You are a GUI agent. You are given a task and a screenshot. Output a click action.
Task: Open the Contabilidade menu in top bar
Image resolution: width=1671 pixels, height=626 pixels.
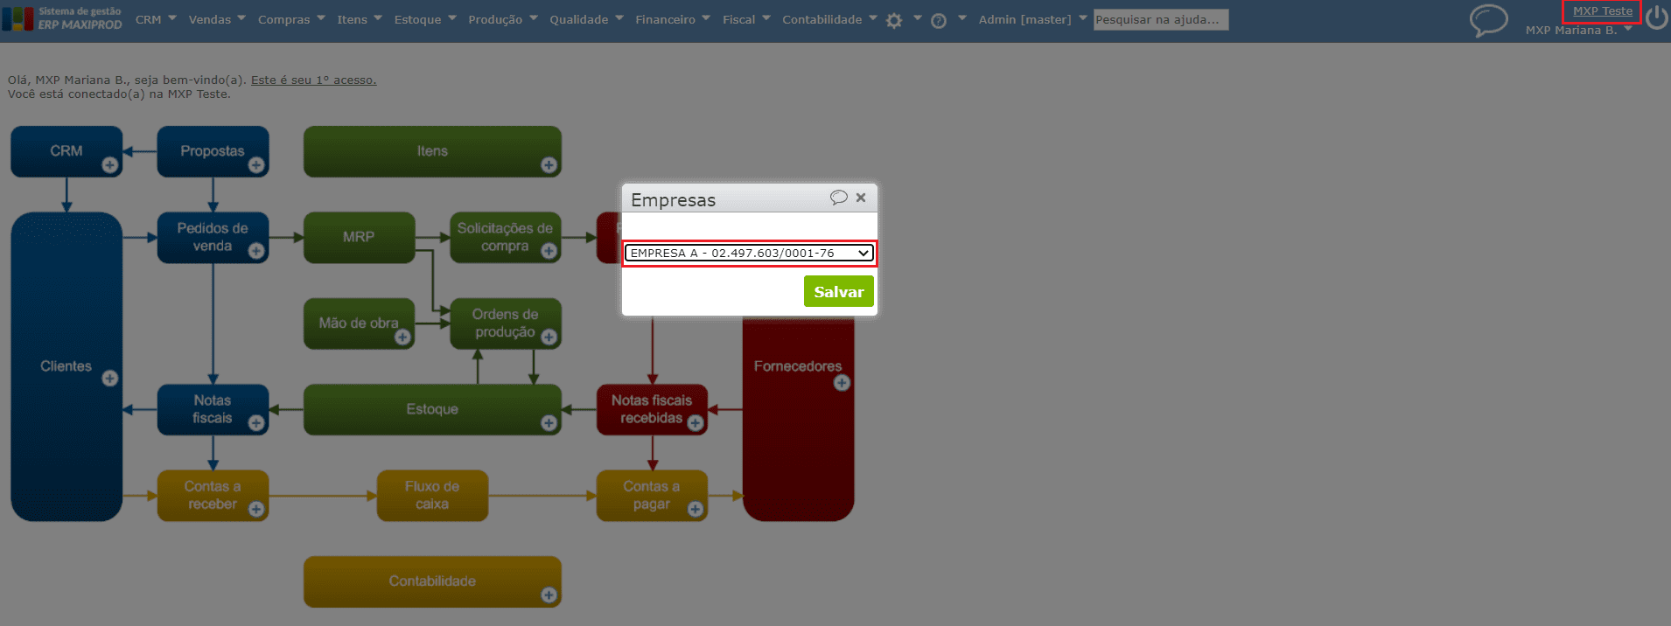[829, 19]
